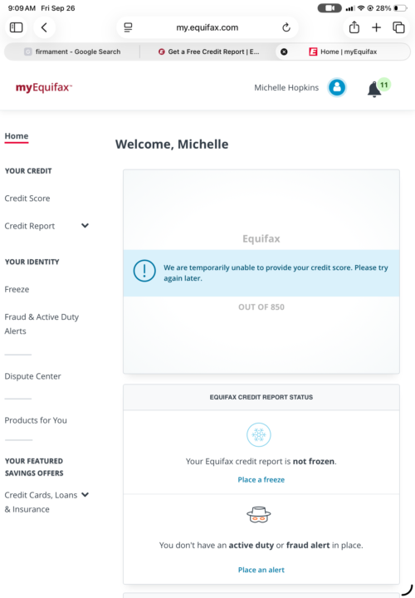This screenshot has height=598, width=415.
Task: Select Freeze in the sidebar
Action: click(x=17, y=290)
